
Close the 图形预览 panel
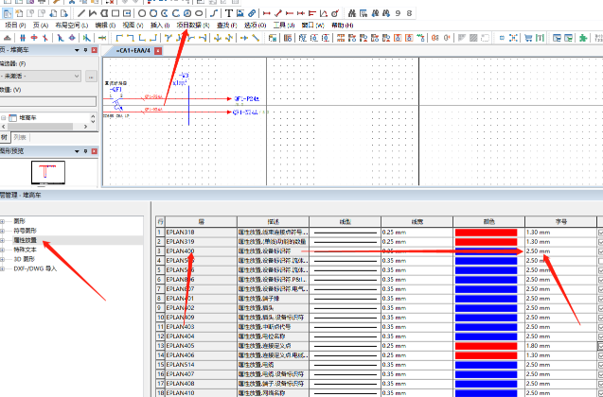(x=92, y=150)
